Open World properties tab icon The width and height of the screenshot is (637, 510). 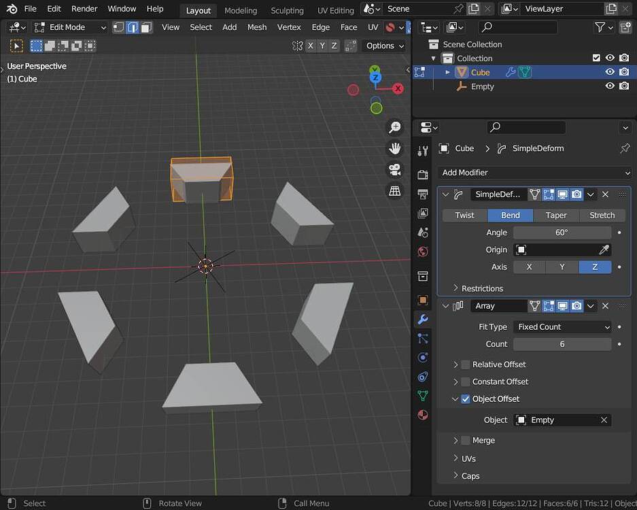[x=422, y=252]
